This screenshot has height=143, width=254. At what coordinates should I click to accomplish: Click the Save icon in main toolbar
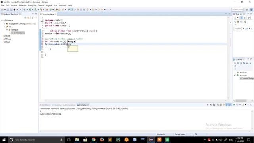coord(8,10)
